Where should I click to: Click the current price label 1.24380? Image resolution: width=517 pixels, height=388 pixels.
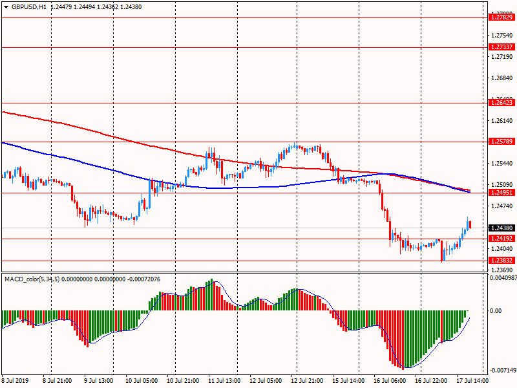coord(501,228)
